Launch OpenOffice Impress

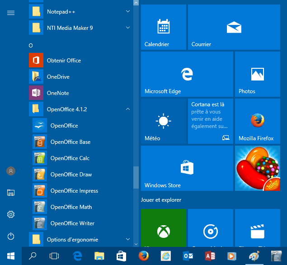pos(82,191)
